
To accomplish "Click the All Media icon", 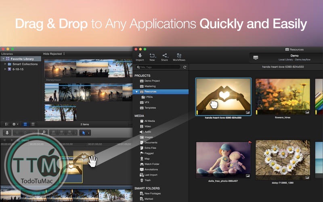I will 142,121.
